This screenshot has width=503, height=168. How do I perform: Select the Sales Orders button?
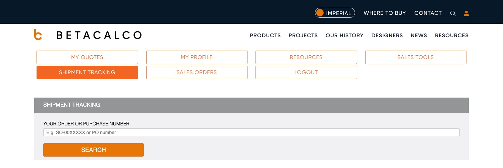pos(197,72)
